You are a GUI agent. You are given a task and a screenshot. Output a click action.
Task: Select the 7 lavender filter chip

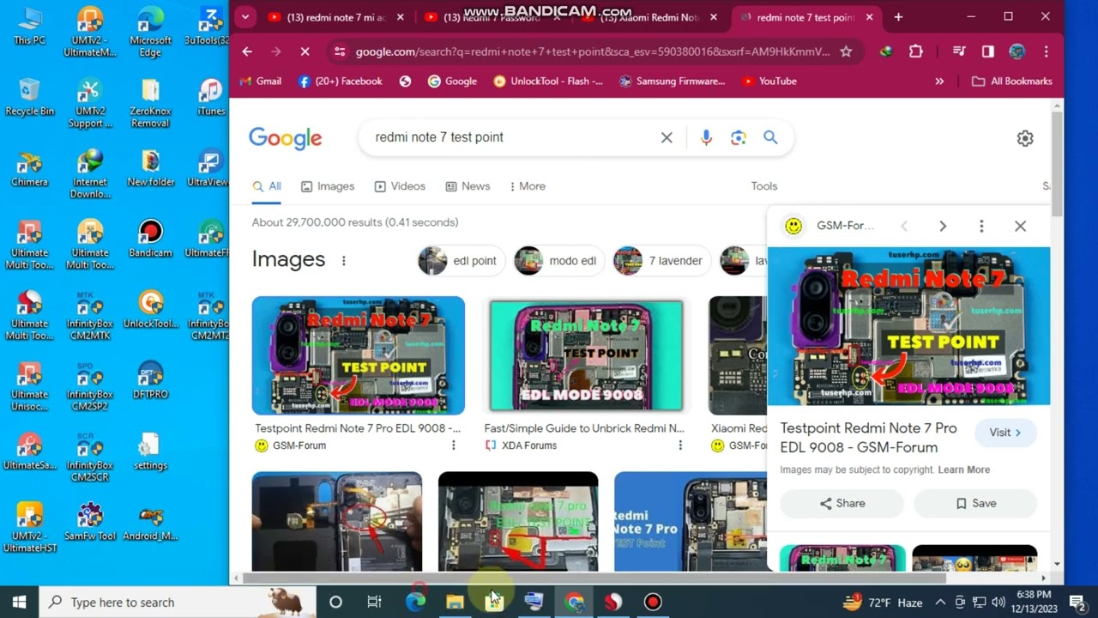pos(662,261)
